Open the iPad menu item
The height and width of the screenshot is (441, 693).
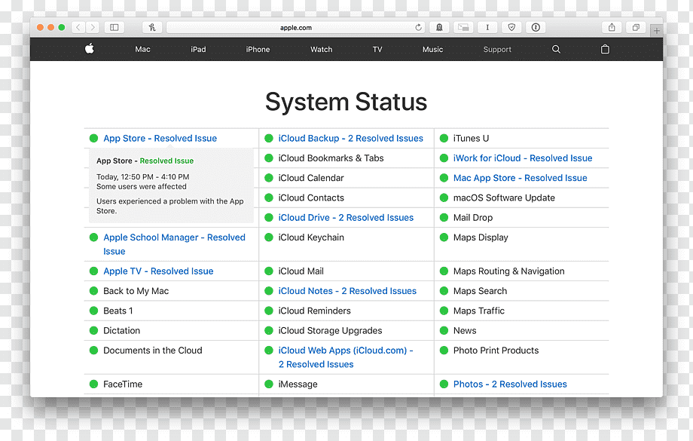tap(198, 49)
